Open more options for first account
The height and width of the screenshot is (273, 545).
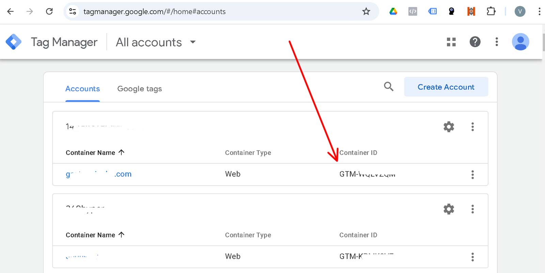tap(472, 127)
